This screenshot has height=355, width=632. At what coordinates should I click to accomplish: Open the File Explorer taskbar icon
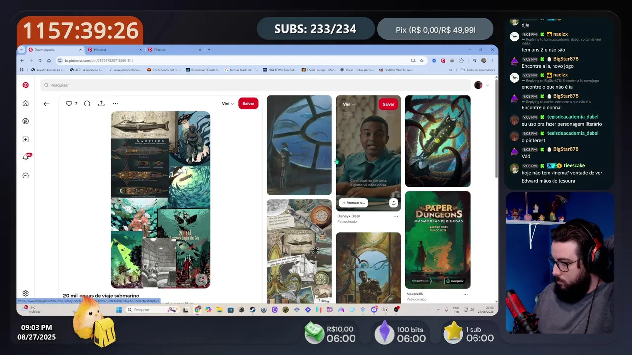tap(220, 310)
